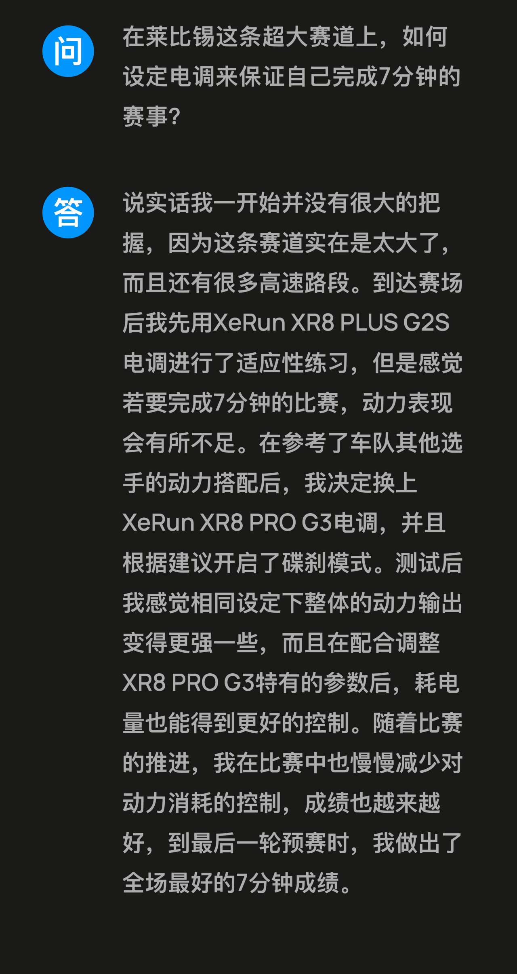The height and width of the screenshot is (974, 517).
Task: Click the final line 全场最好的7分钟成绩
Action: (x=238, y=883)
